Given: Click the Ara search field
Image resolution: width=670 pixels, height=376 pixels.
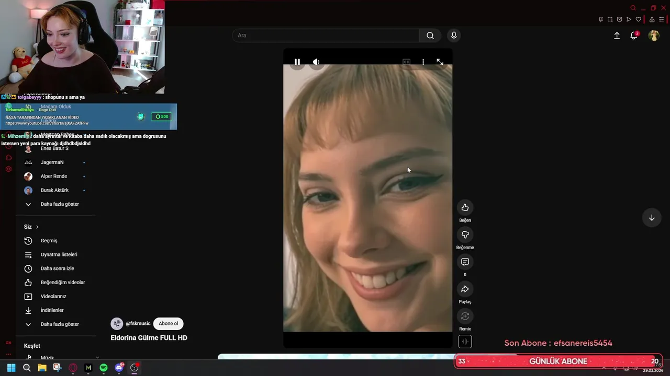Looking at the screenshot, I should (325, 36).
